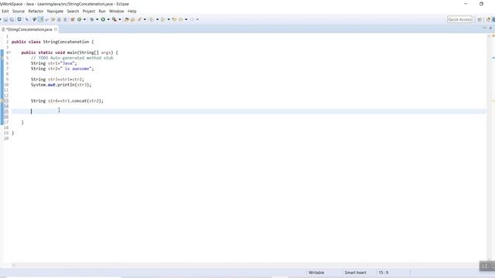
Task: Click the line String str2=" is awesome";
Action: click(62, 69)
